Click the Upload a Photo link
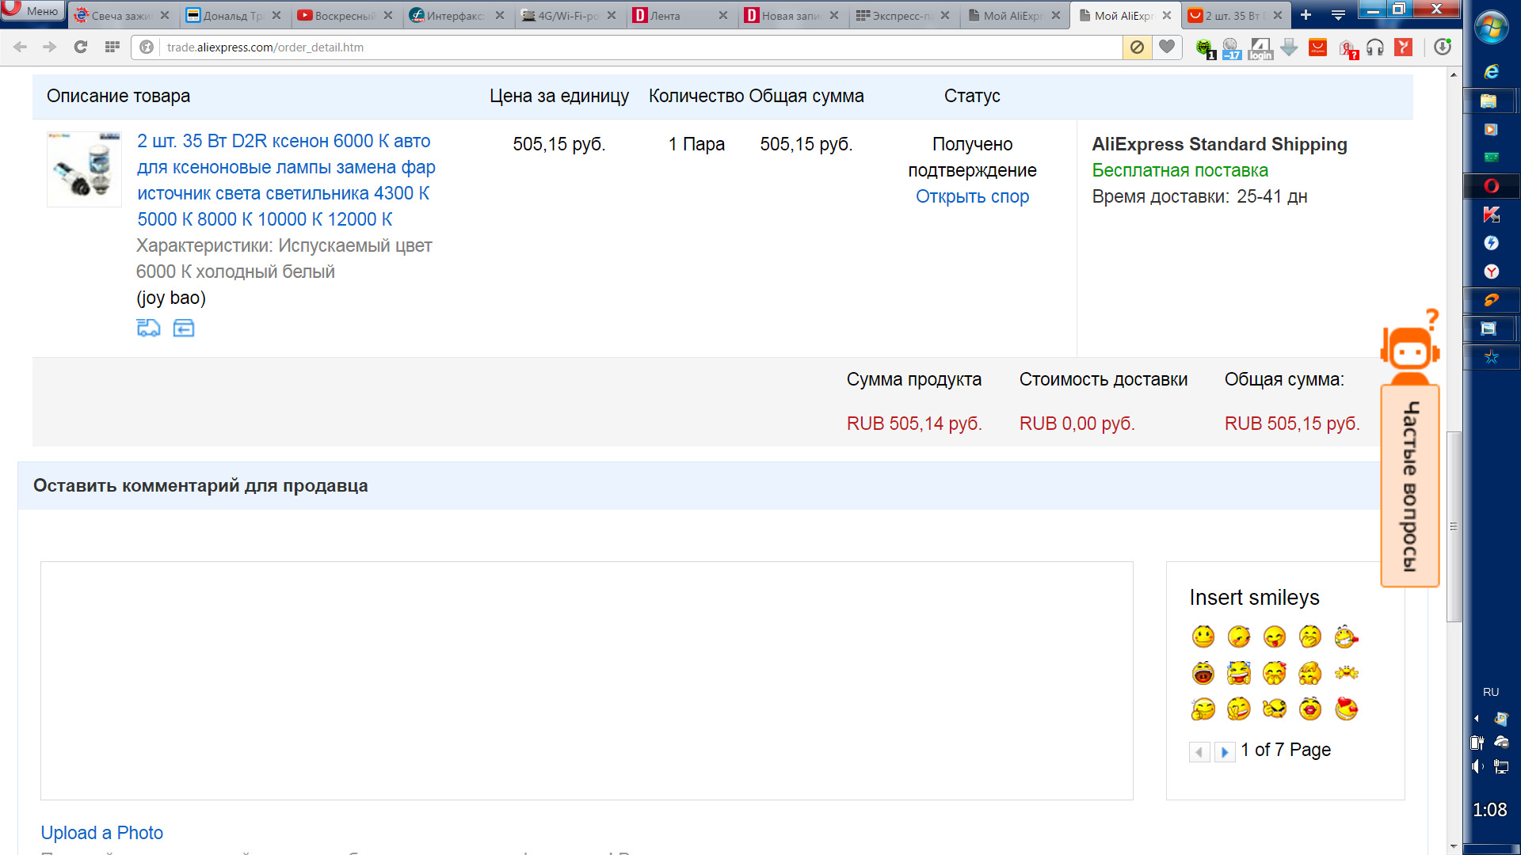This screenshot has height=855, width=1521. 101,833
